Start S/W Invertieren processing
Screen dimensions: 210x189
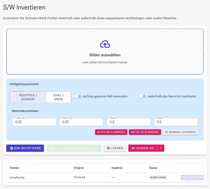pos(25,148)
